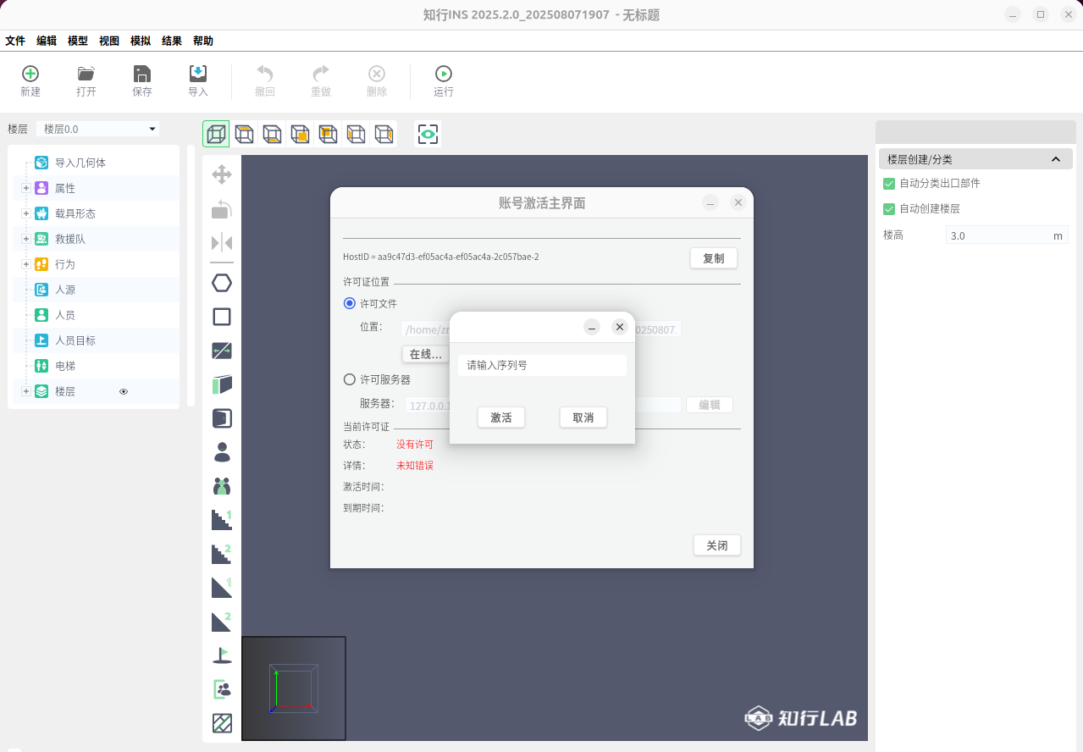Select the people group placement tool
Screen dimensions: 1083x752
click(222, 486)
